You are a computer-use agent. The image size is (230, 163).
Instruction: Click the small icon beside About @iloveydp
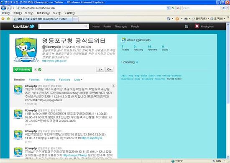click(x=124, y=40)
